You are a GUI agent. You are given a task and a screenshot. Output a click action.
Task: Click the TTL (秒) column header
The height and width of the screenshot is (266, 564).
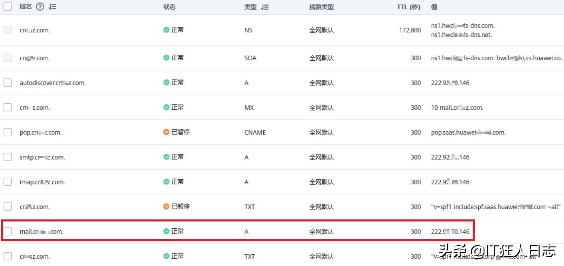pos(409,7)
